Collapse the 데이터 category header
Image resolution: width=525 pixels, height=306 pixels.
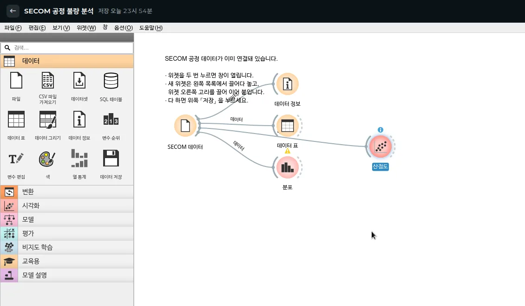point(67,61)
